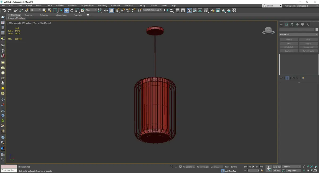This screenshot has height=173, width=319.
Task: Click the Key Filters button
Action: click(x=293, y=171)
